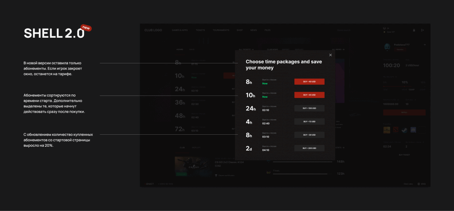Click the CLUB LOGO in header

(153, 30)
